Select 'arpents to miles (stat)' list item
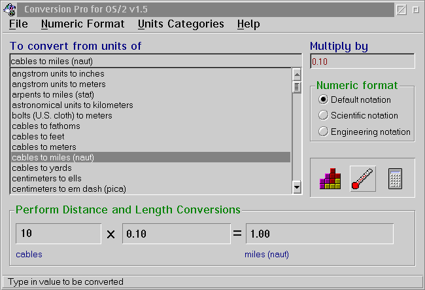 (x=150, y=95)
